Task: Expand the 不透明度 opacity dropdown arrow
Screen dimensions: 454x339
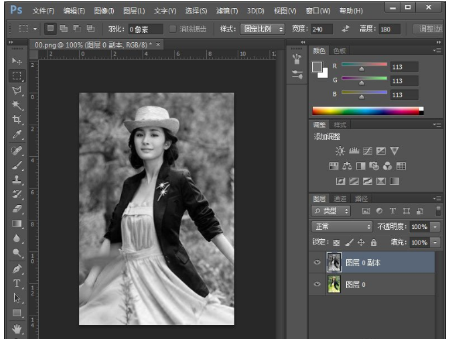Action: click(435, 227)
